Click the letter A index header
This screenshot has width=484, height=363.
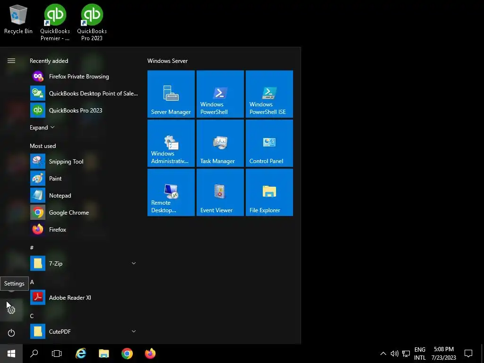[32, 282]
